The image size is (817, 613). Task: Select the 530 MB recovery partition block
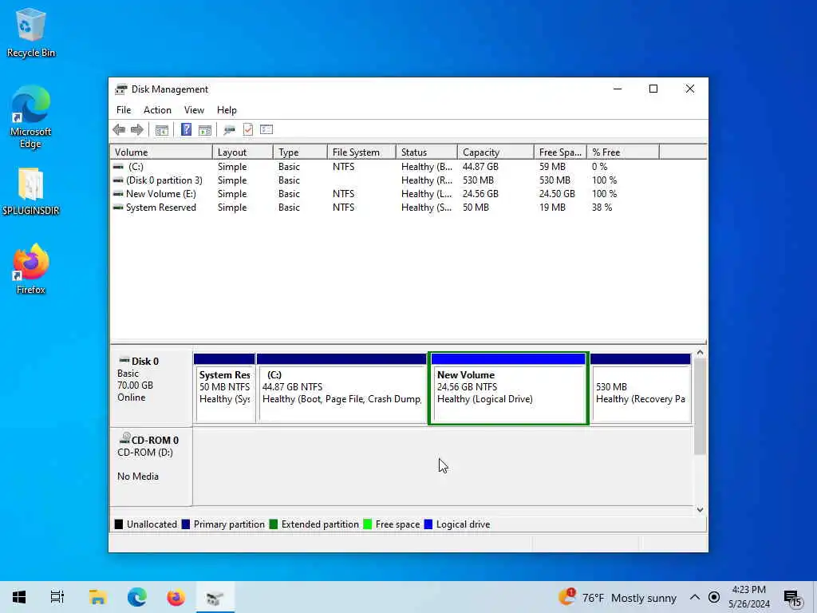[x=641, y=389]
